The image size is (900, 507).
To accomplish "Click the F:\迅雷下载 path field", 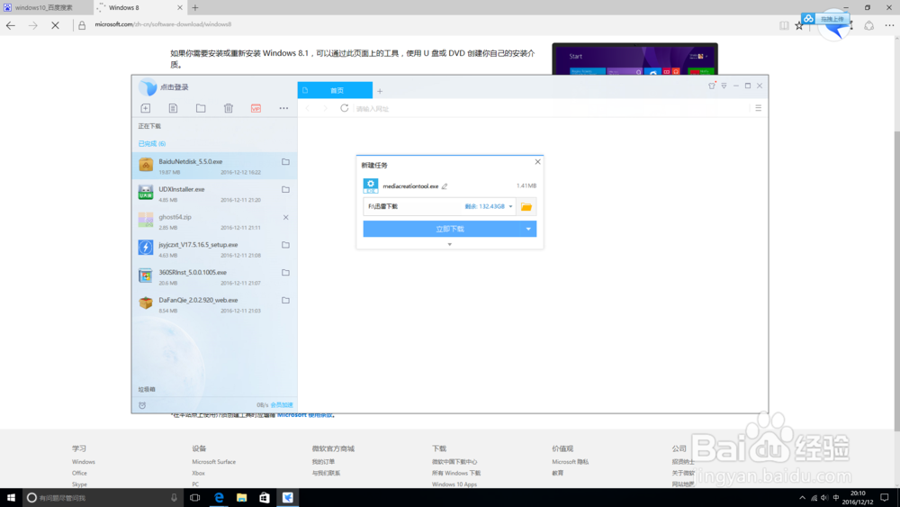I will pyautogui.click(x=439, y=207).
